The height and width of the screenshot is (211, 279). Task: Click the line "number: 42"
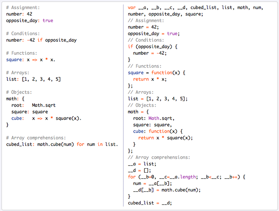pos(19,14)
